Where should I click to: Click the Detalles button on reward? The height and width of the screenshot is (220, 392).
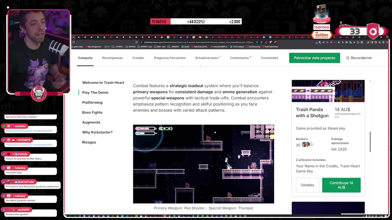coord(307,185)
